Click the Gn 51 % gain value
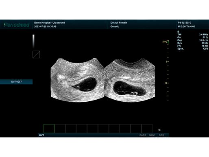 (205, 37)
